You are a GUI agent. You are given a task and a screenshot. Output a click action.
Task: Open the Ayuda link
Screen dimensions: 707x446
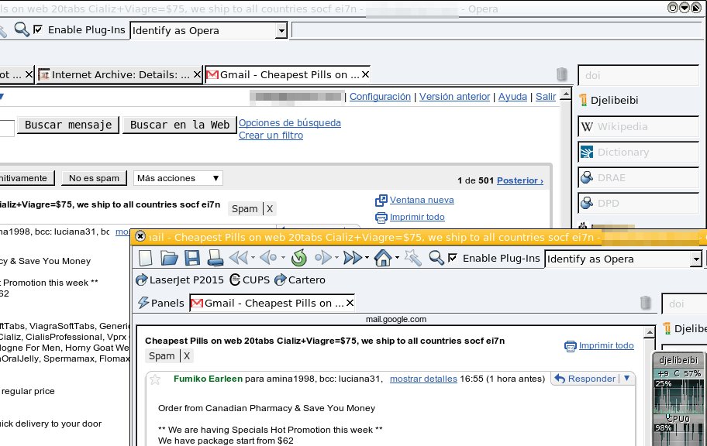(x=512, y=97)
